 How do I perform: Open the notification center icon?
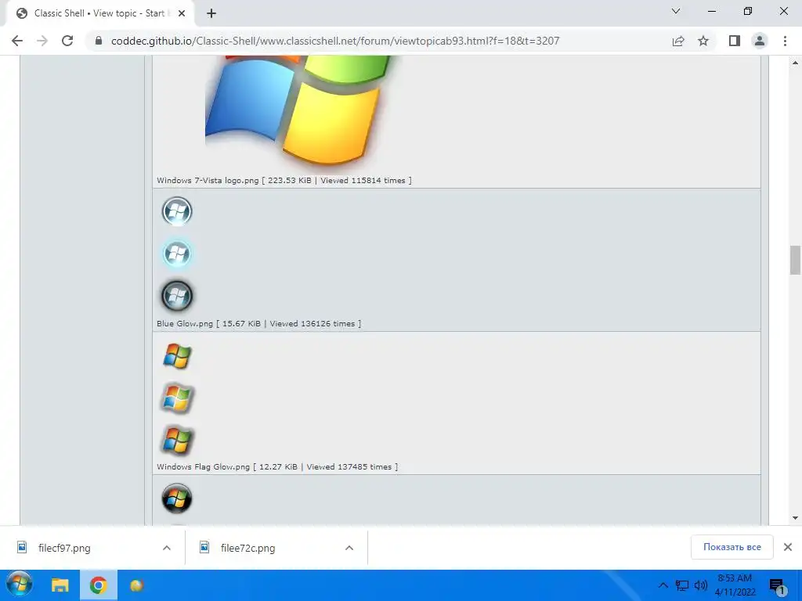(778, 586)
